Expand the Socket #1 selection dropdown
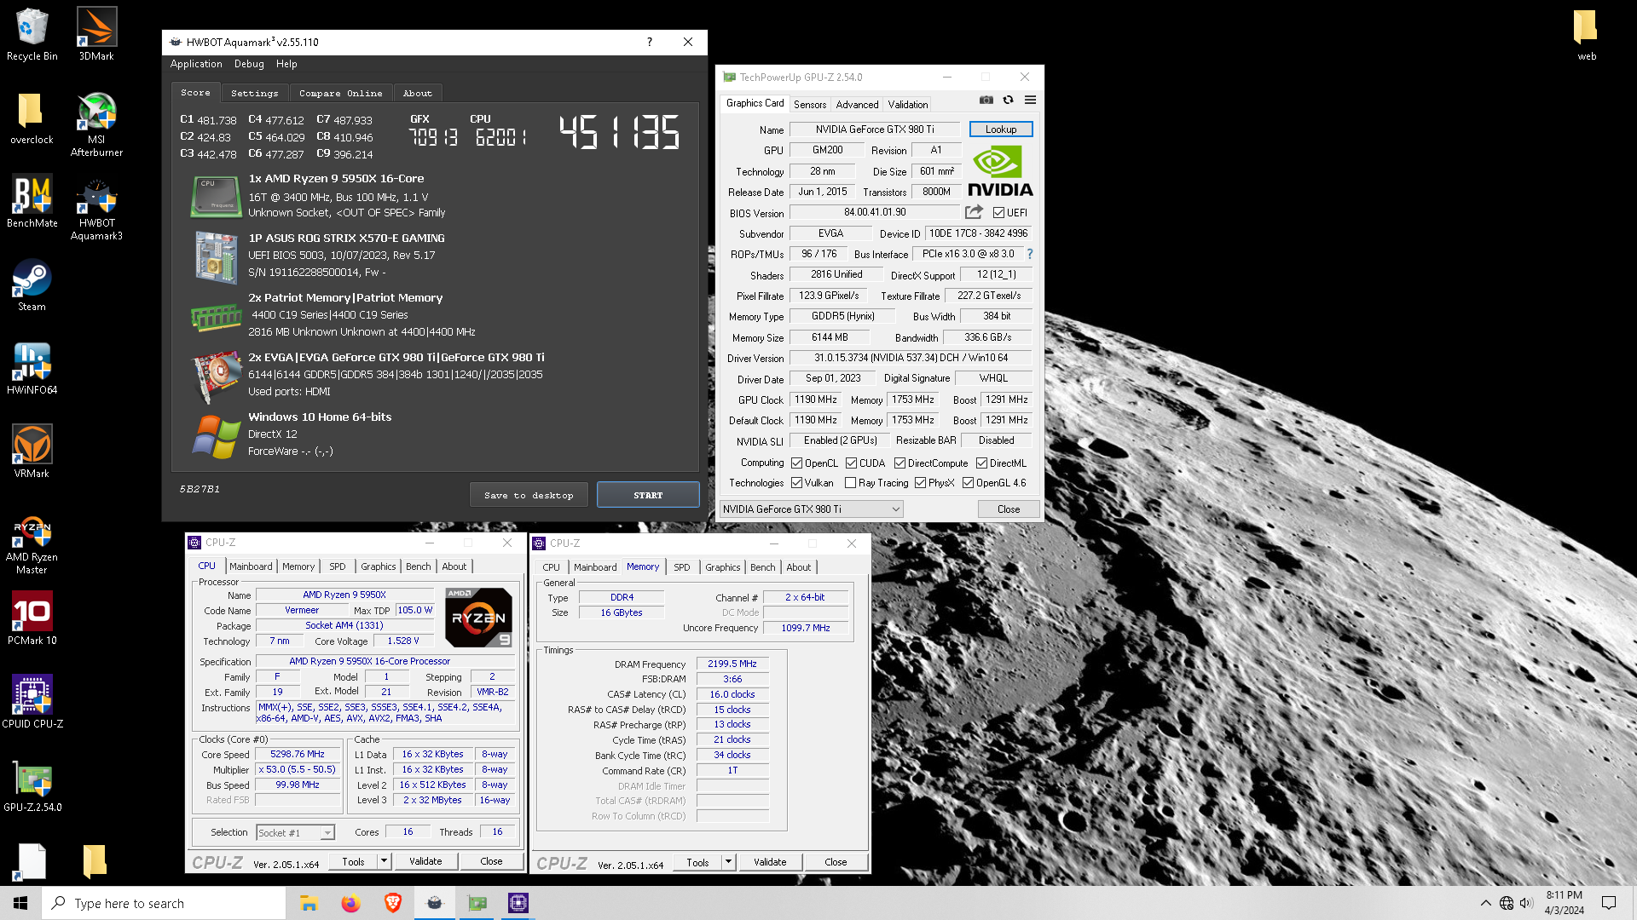 295,833
